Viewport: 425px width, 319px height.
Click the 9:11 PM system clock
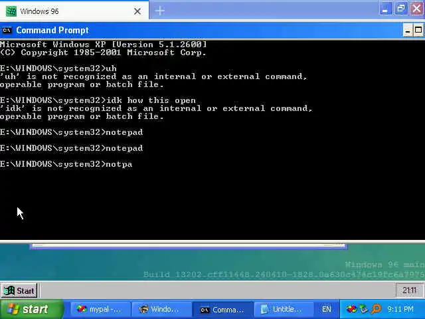tap(400, 309)
